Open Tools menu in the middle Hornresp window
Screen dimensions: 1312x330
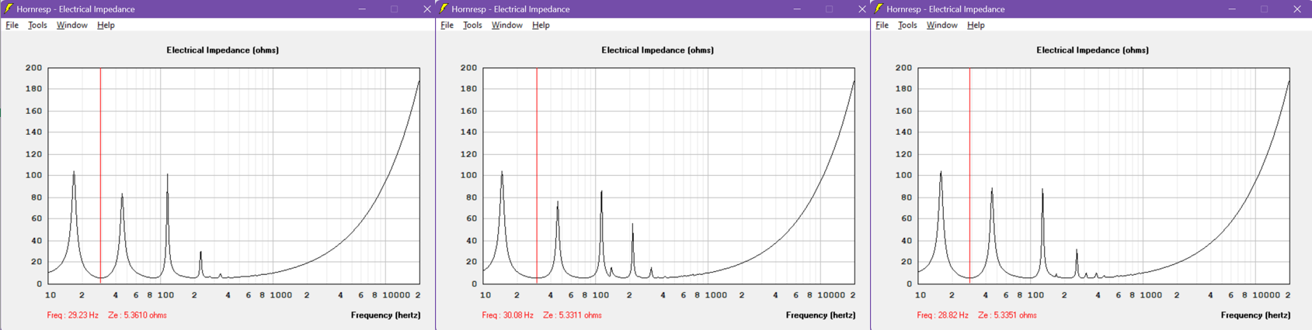pos(472,26)
